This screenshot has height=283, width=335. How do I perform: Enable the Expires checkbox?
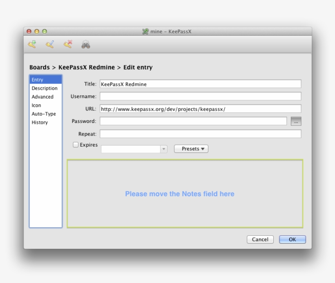coord(76,145)
